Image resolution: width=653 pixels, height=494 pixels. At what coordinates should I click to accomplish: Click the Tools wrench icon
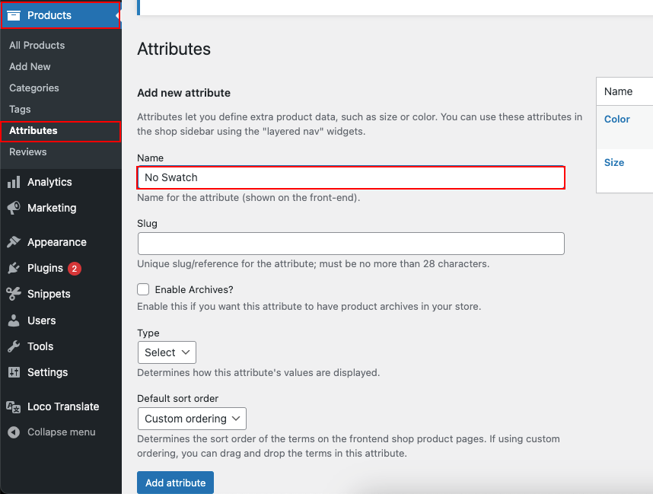coord(14,346)
